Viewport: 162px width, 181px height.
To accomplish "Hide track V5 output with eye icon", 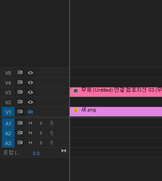I will pyautogui.click(x=30, y=72).
